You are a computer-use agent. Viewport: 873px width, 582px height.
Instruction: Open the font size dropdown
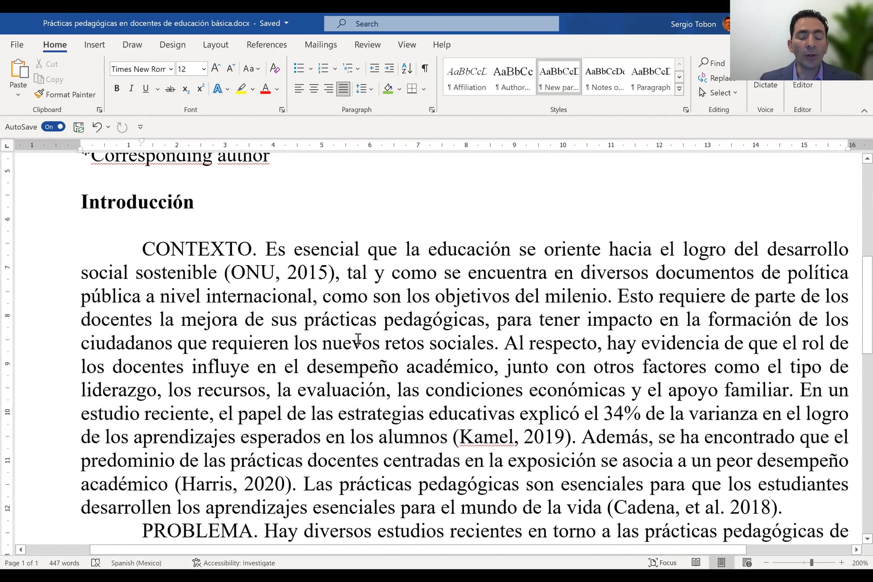click(203, 69)
